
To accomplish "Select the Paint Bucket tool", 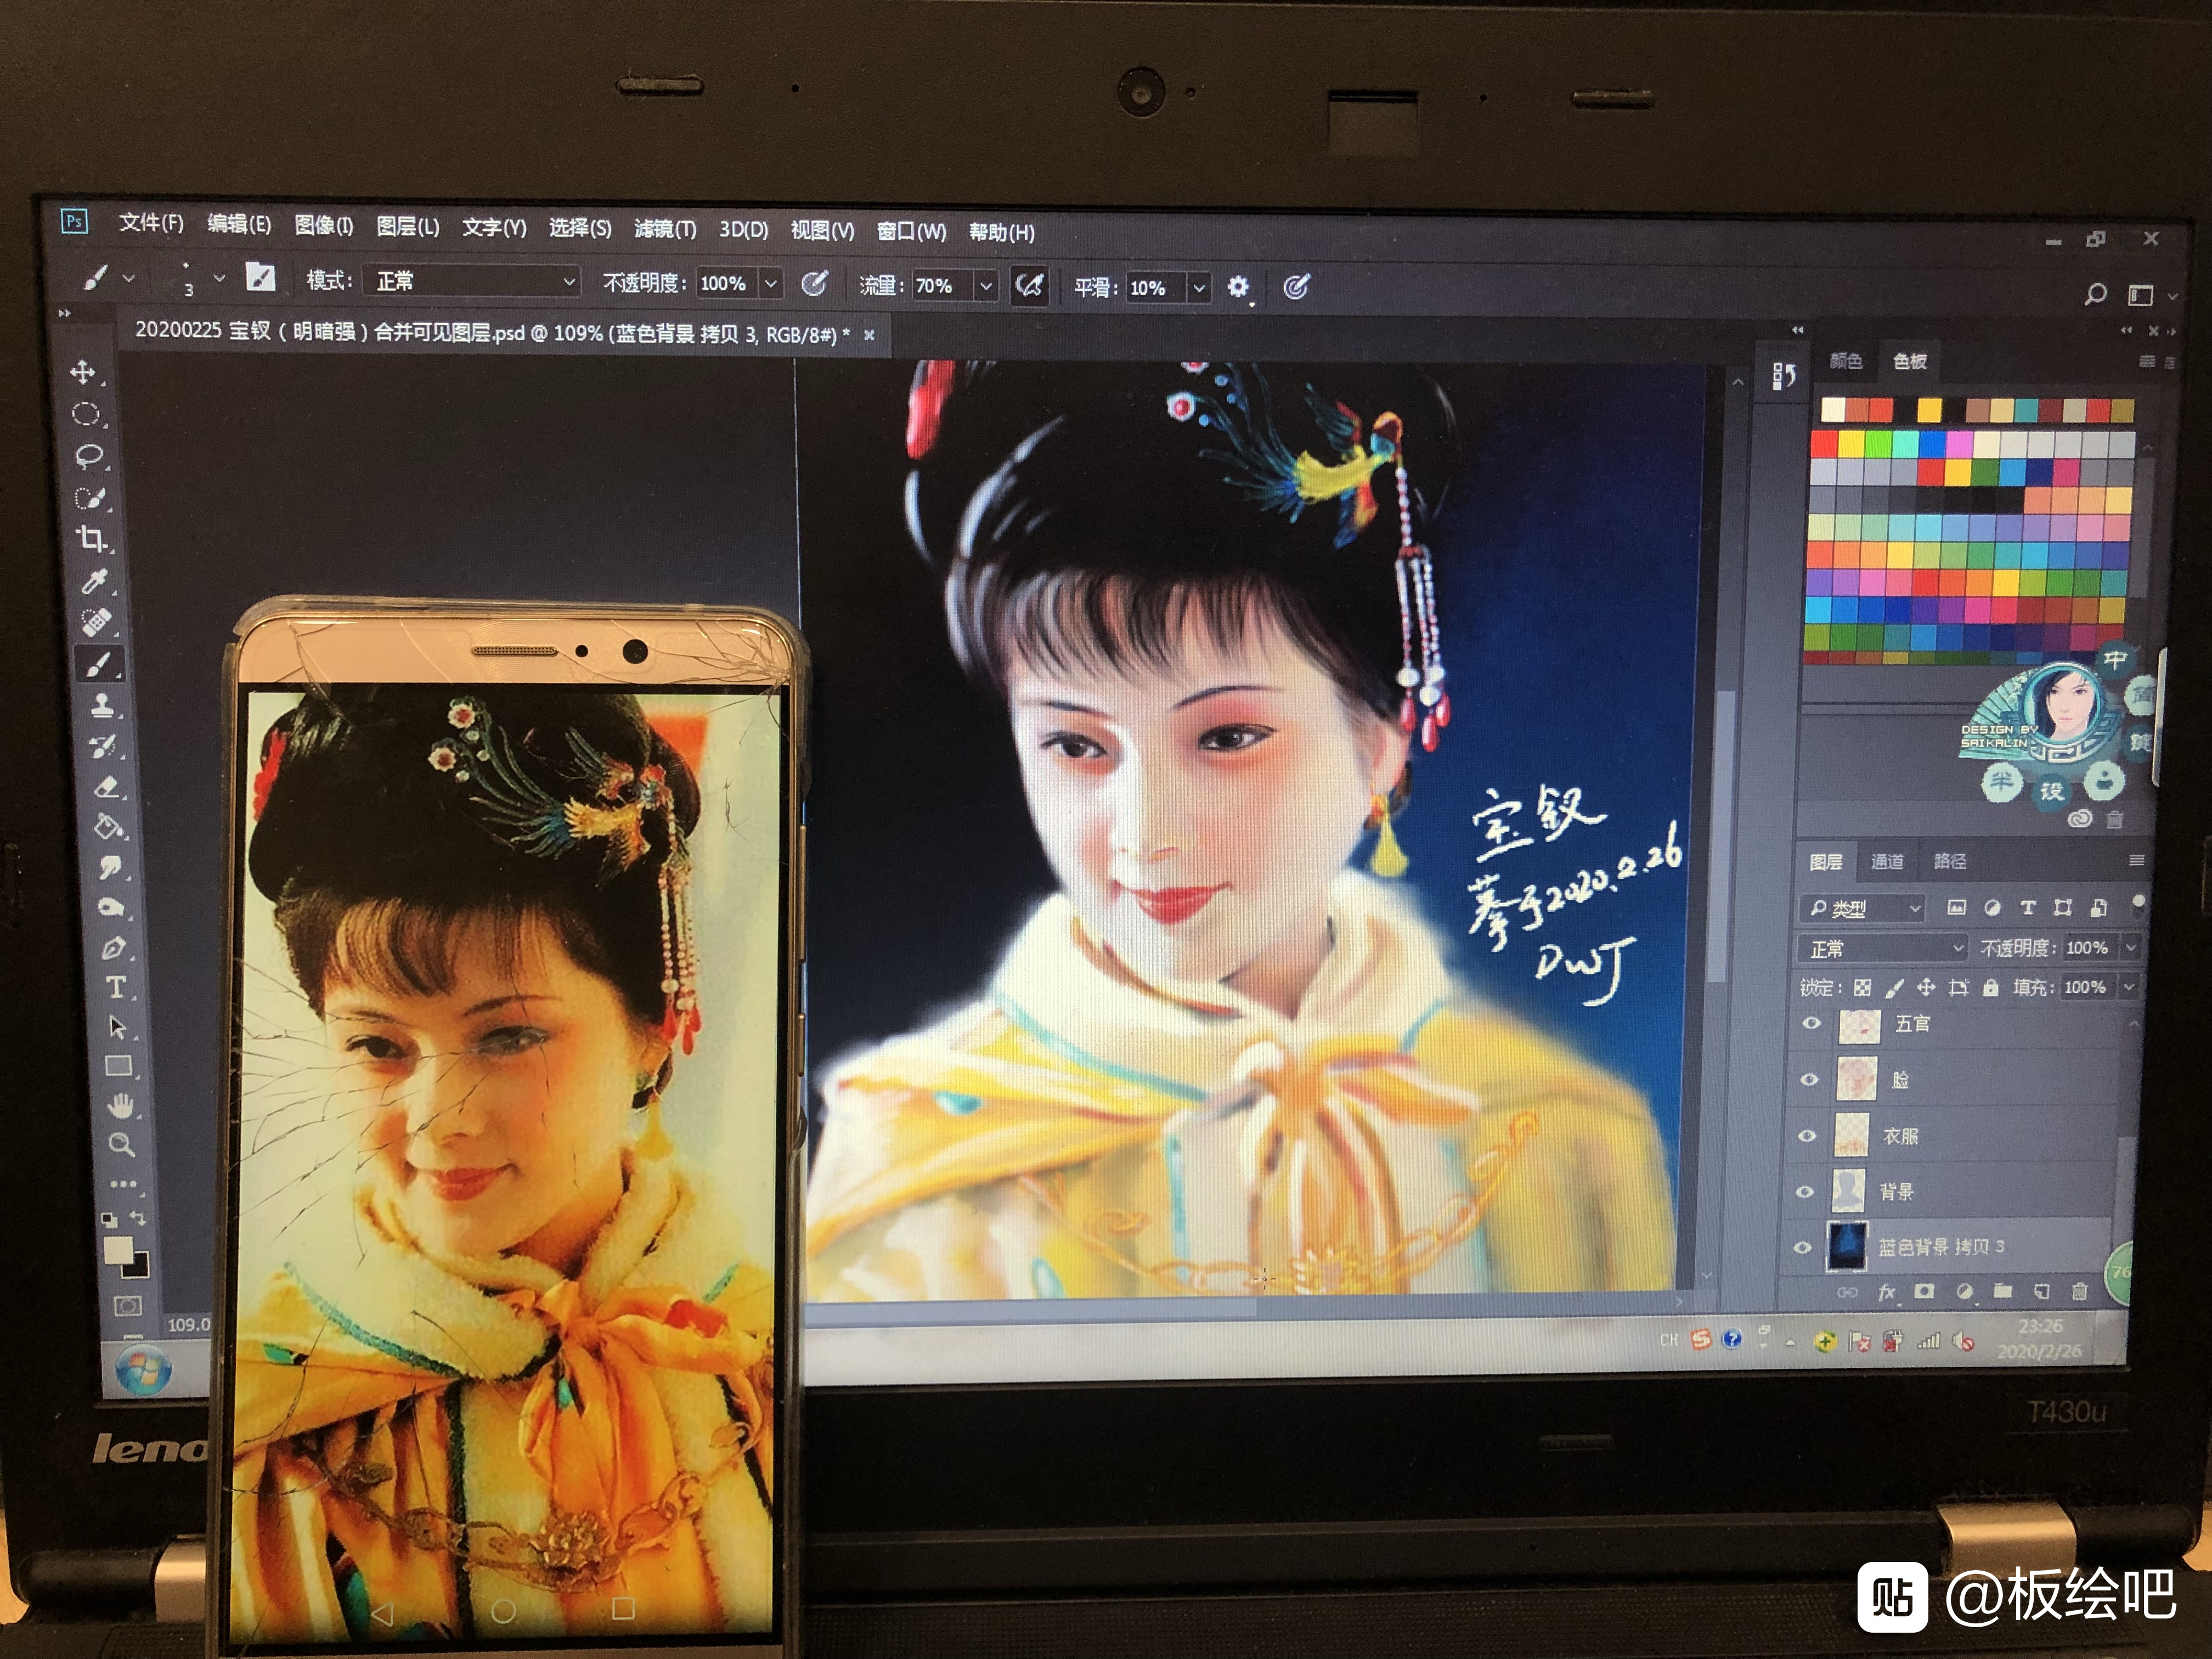I will tap(109, 827).
